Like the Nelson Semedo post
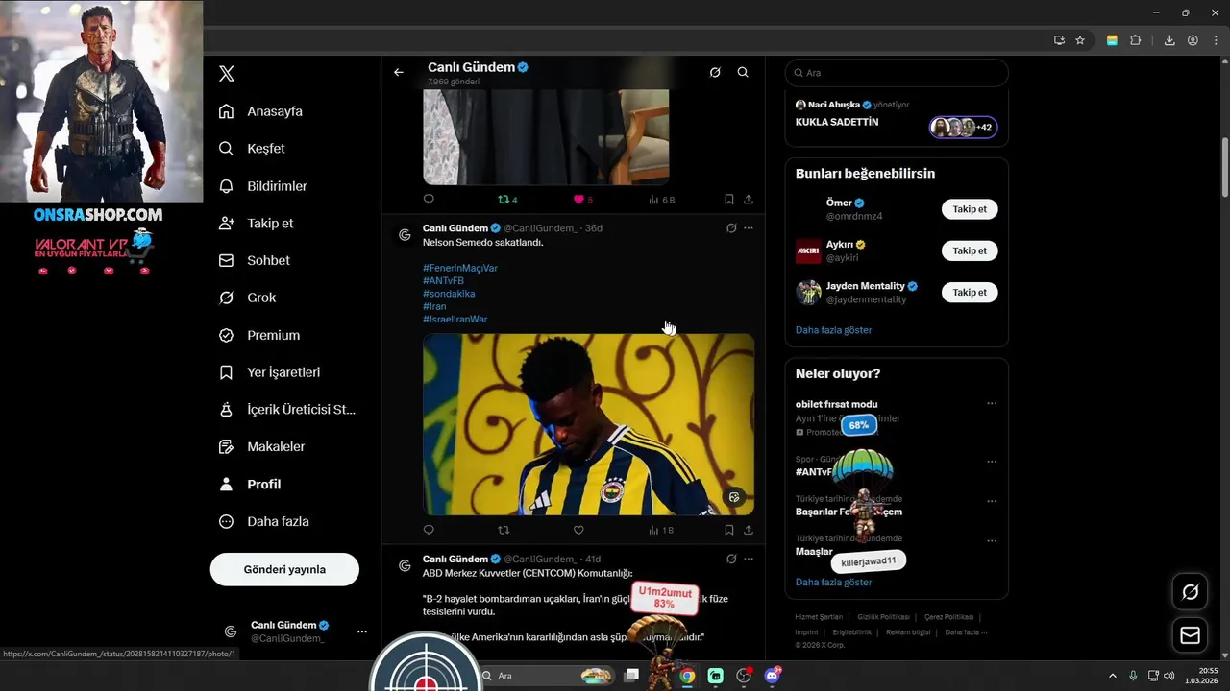 tap(578, 530)
